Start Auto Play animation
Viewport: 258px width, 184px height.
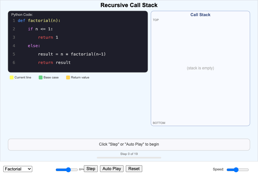click(112, 169)
